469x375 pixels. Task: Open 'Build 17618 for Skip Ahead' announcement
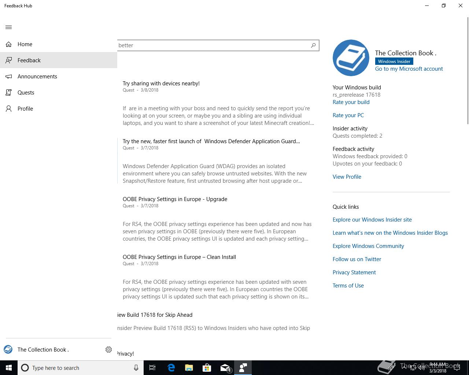point(155,315)
